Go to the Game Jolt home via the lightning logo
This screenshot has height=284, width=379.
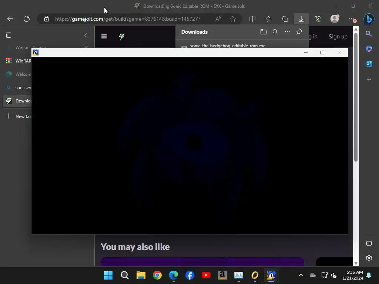121,37
